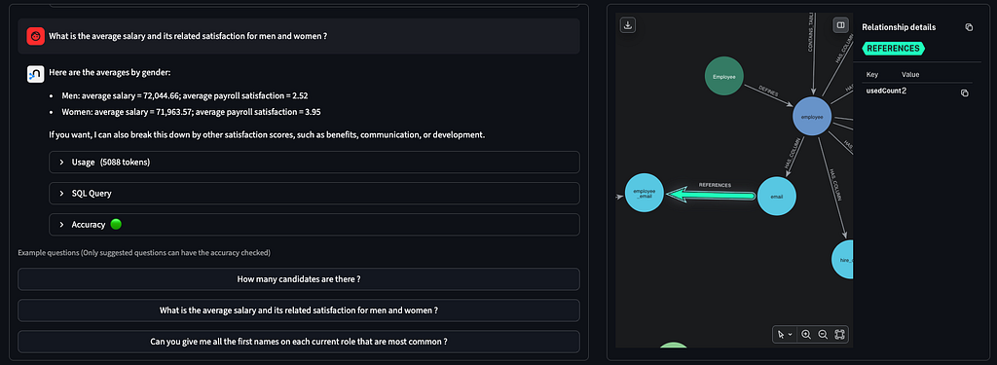Select the partially visible hire_ node

(842, 259)
